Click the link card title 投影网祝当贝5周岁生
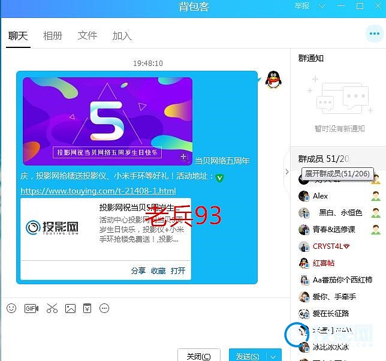Viewport: 386px width, 361px height. [x=139, y=207]
